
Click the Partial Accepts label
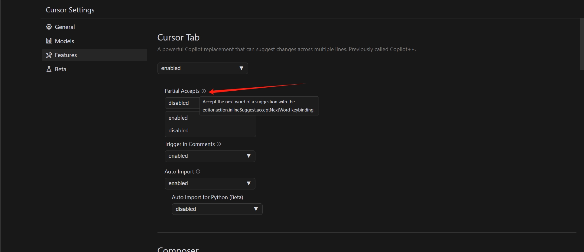[x=182, y=91]
